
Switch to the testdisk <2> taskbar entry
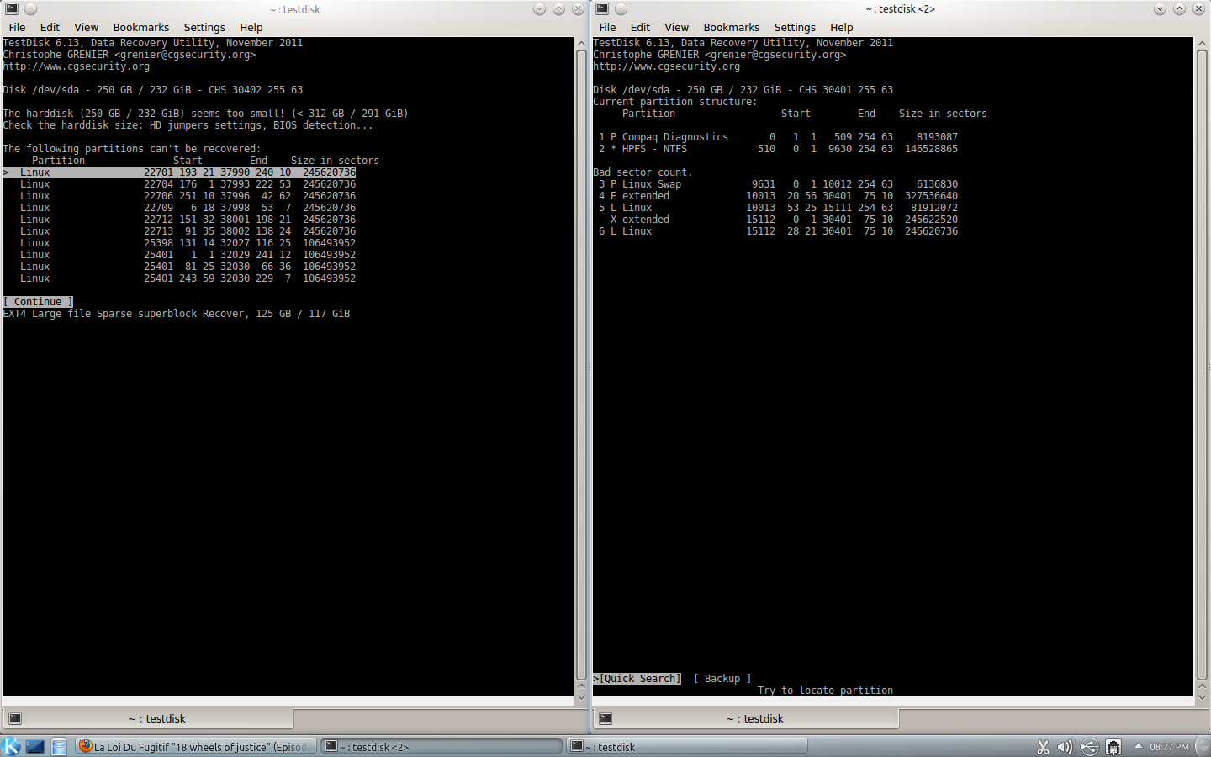pos(442,746)
